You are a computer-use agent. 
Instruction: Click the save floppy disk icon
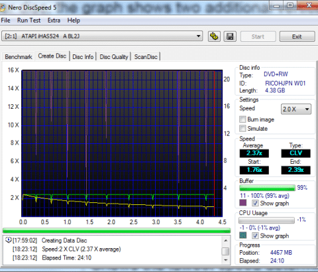(x=230, y=36)
